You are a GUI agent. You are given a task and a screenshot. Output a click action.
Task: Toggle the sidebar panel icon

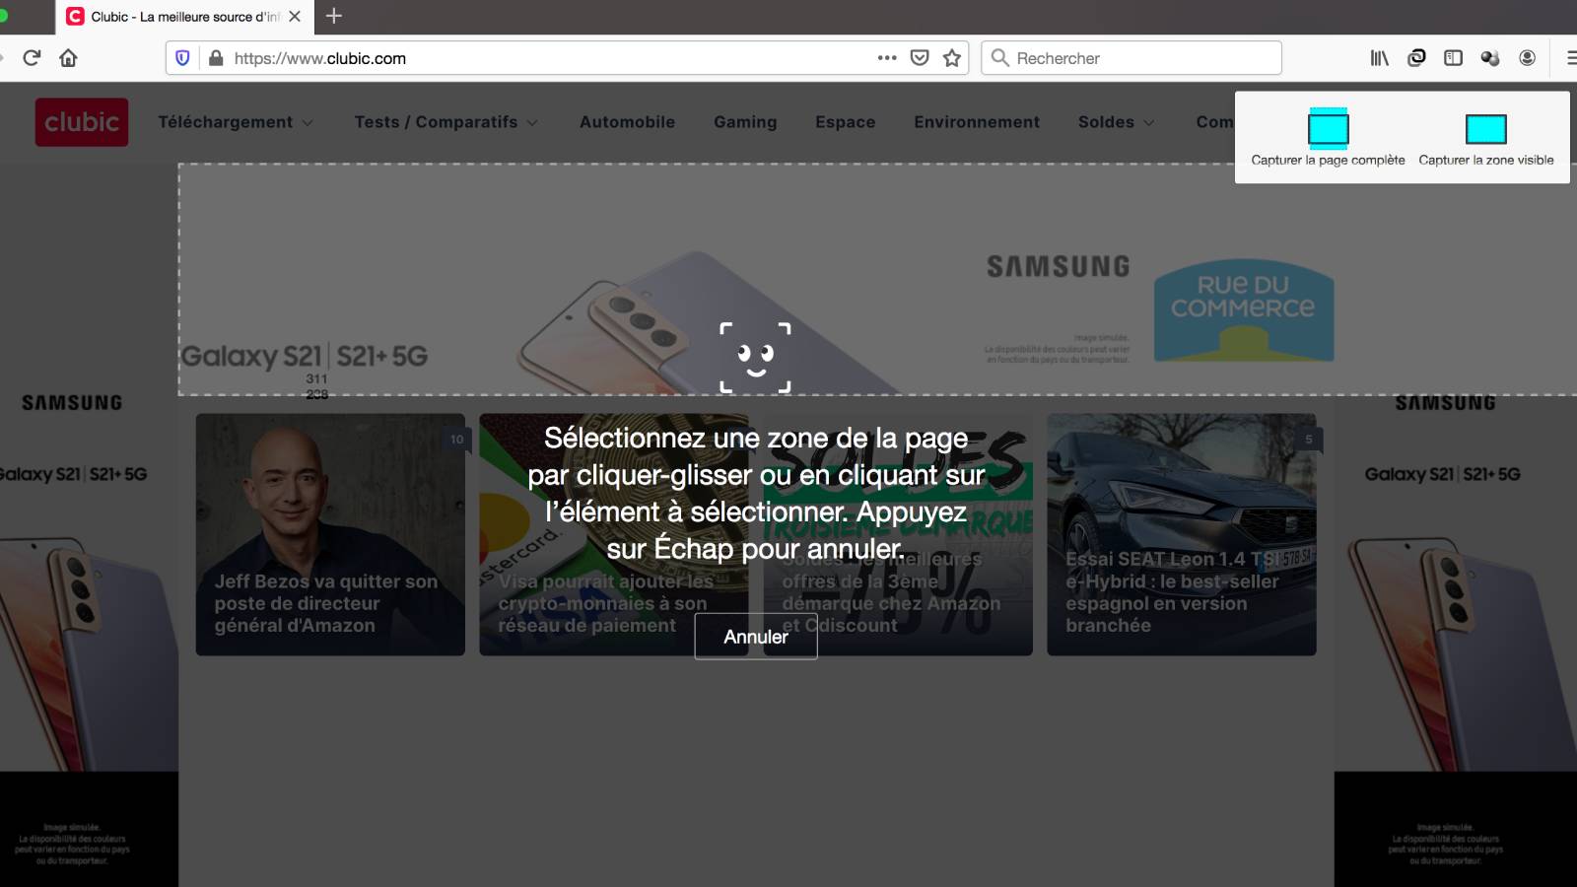click(x=1453, y=58)
